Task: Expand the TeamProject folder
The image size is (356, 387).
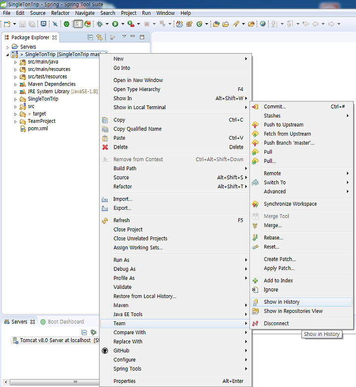Action: 15,121
